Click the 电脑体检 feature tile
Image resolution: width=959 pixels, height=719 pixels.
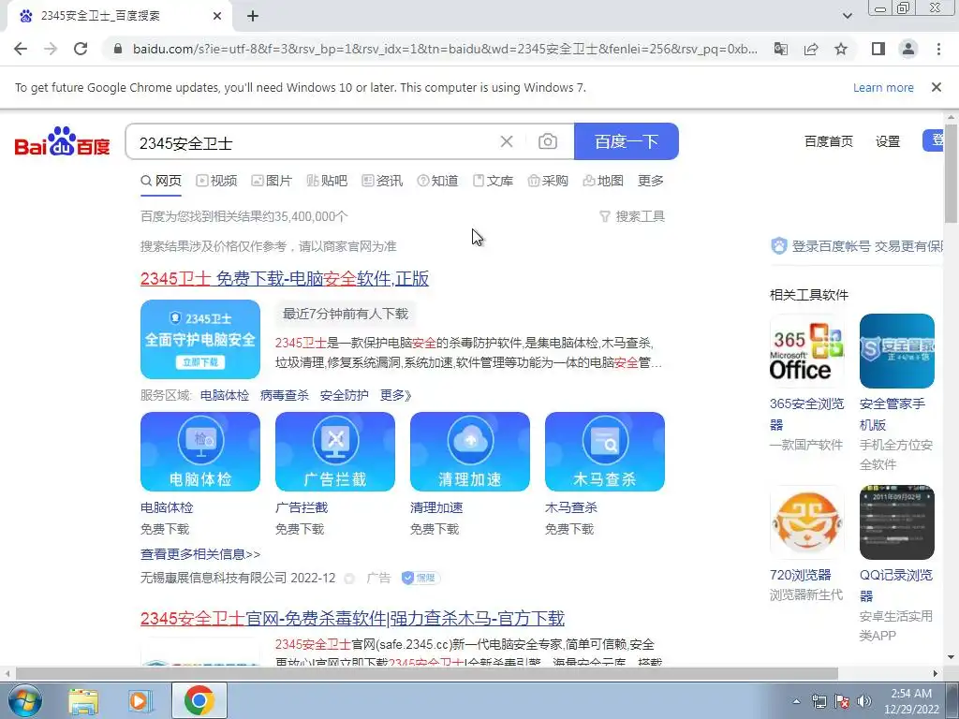200,452
